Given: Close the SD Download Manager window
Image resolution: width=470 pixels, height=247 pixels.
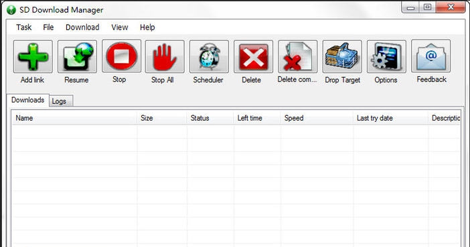Looking at the screenshot, I should pos(451,7).
